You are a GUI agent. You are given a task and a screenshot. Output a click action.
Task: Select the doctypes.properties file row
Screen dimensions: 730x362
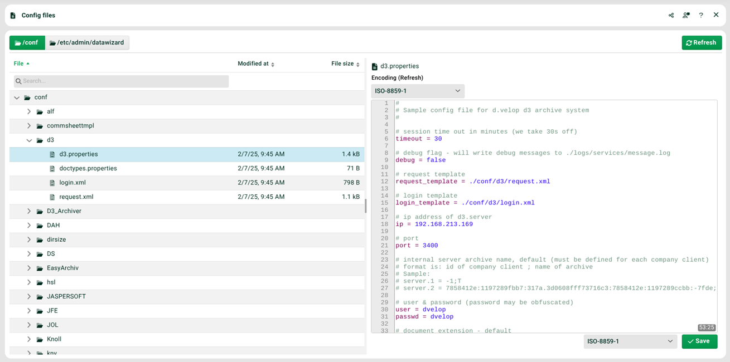point(187,169)
